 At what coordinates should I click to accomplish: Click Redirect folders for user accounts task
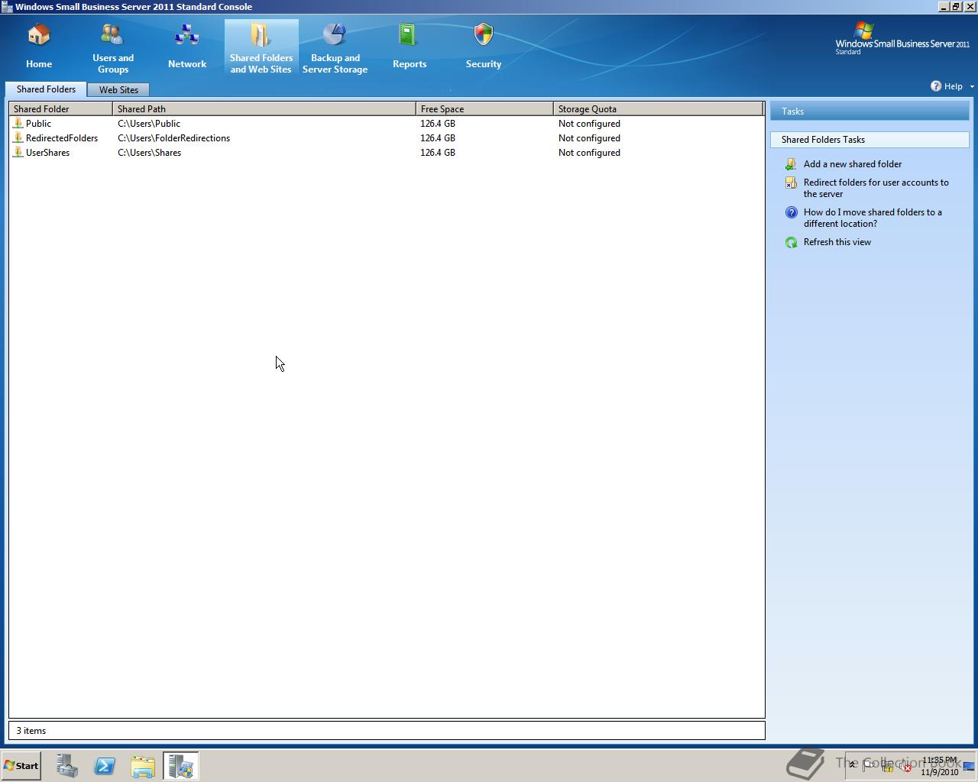[x=876, y=188]
